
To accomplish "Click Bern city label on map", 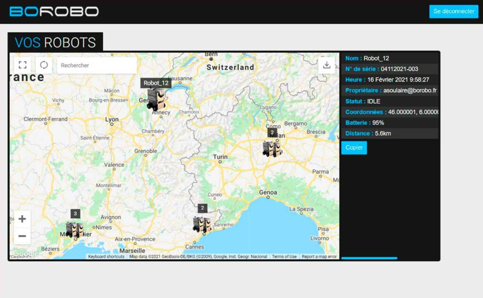I will click(x=211, y=55).
